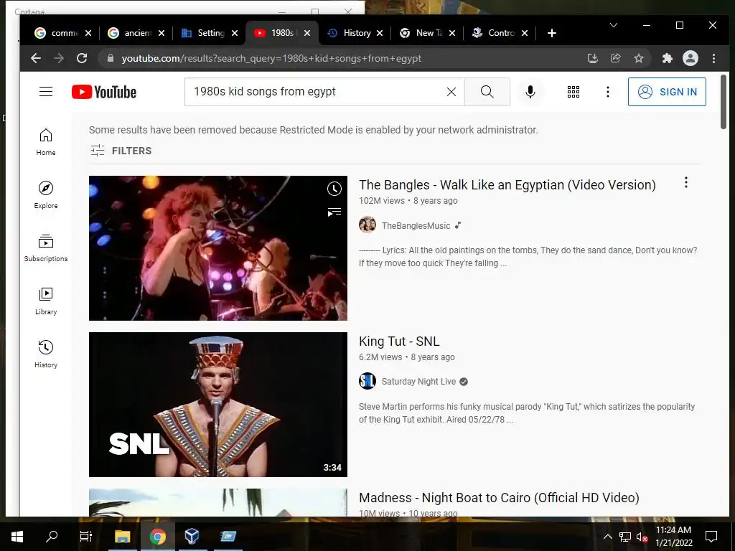Screen dimensions: 735x551
Task: Add Bangles video to Watch Later
Action: [x=334, y=189]
